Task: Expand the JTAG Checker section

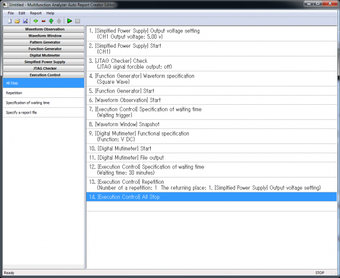Action: [x=43, y=68]
